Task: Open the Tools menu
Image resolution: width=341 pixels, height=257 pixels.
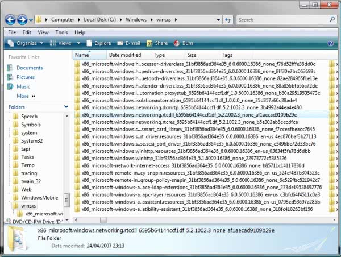Action: (61, 32)
